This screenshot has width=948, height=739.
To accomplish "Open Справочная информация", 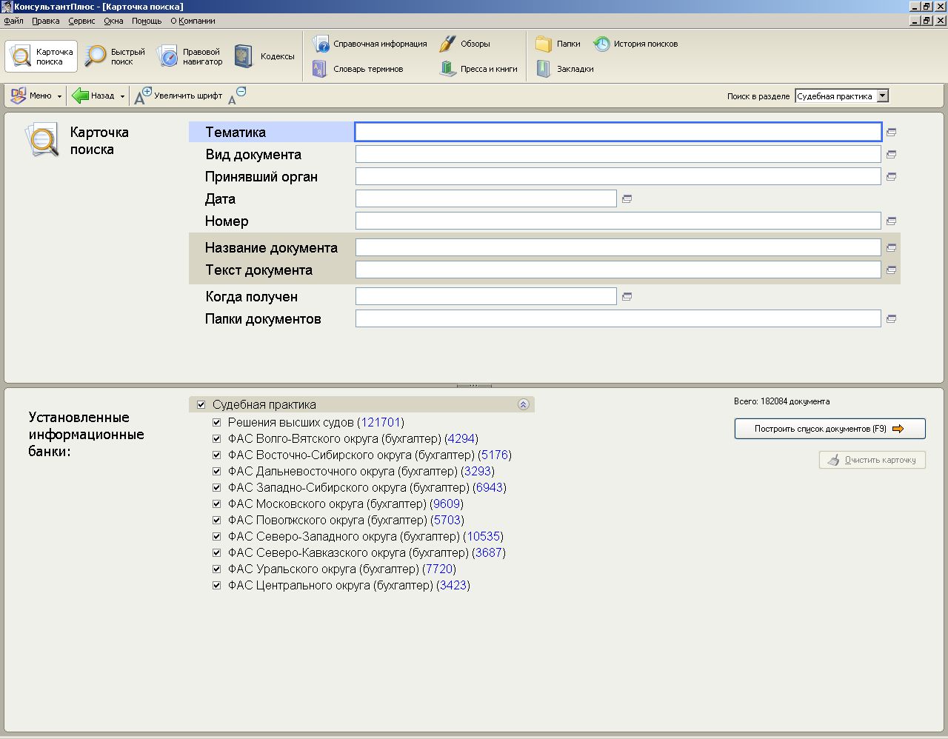I will pos(370,44).
